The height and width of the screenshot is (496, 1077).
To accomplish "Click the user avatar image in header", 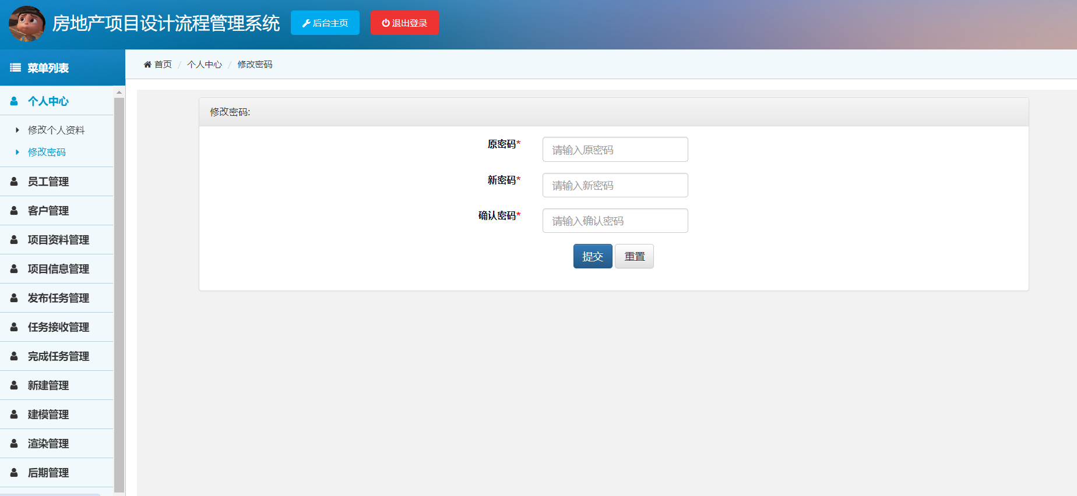I will [27, 24].
